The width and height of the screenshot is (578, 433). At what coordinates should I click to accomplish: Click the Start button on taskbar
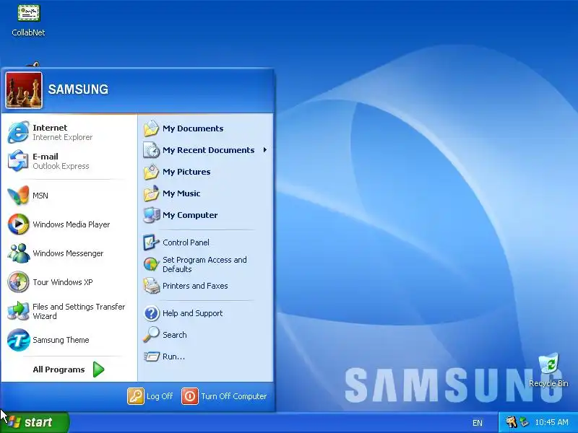[35, 422]
